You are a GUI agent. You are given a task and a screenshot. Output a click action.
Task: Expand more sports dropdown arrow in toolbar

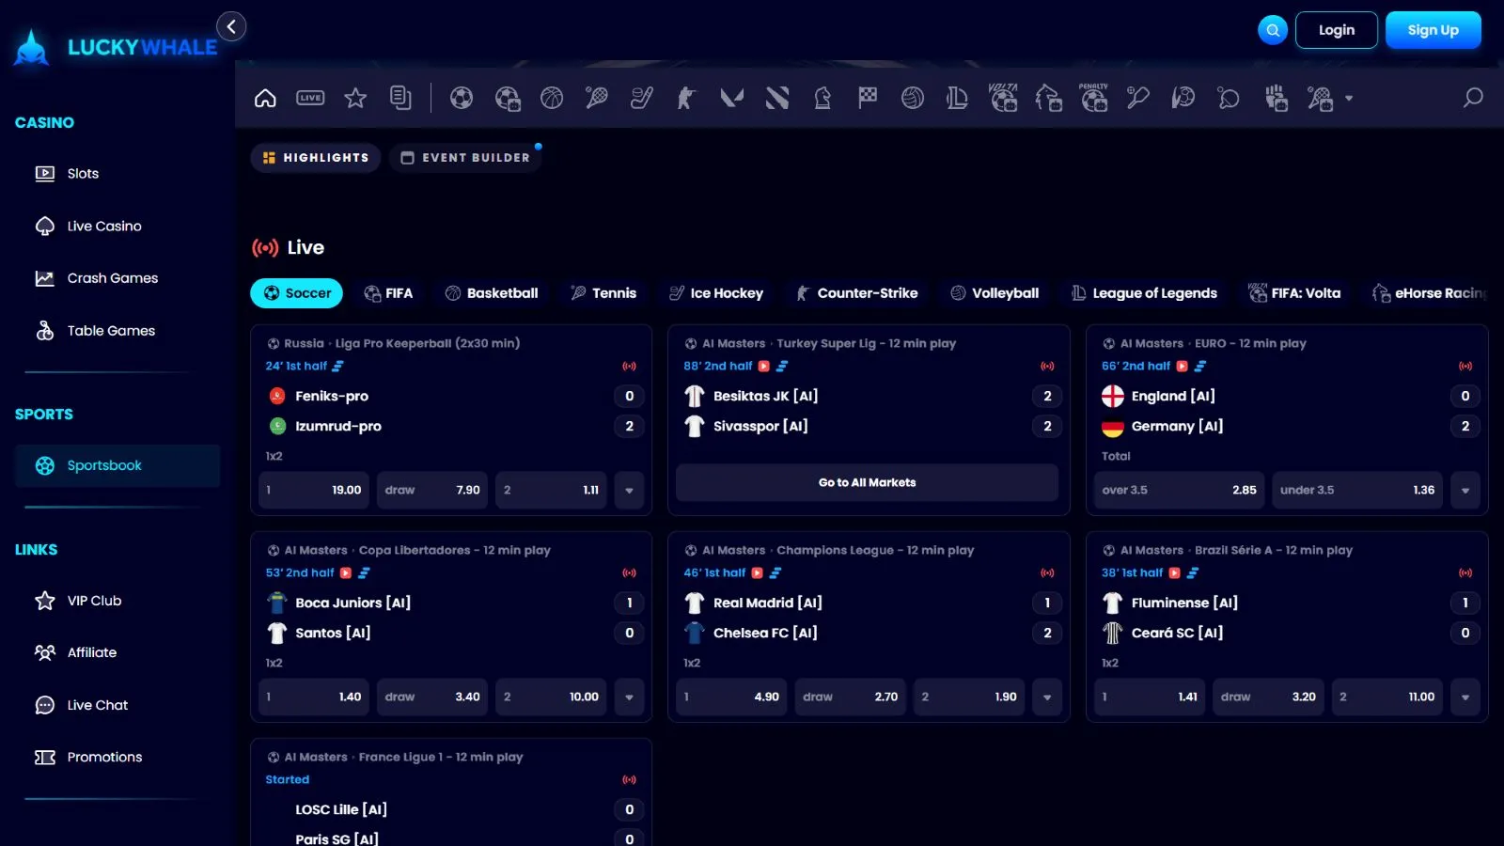1349,98
